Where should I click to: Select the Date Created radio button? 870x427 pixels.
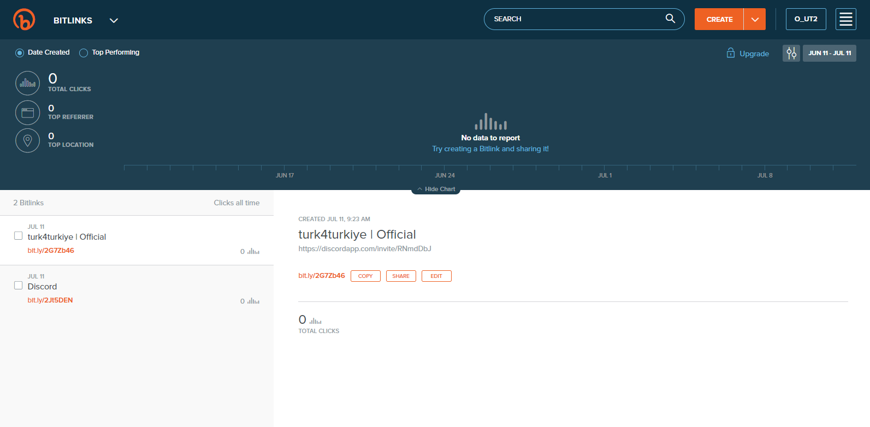coord(20,53)
